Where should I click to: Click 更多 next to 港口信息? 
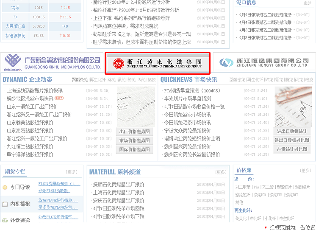[308, 3]
